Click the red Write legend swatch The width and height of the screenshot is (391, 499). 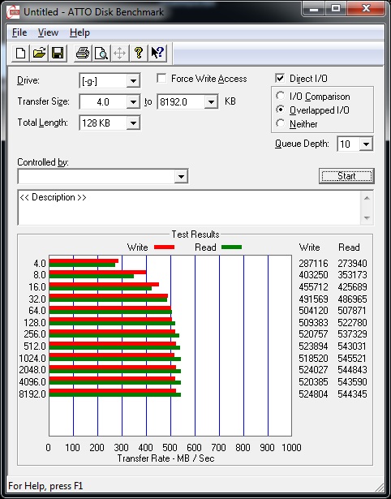164,247
